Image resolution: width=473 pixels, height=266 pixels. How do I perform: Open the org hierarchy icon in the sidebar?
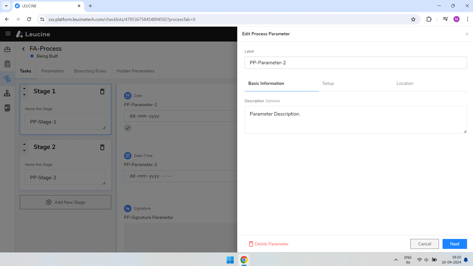point(7,93)
